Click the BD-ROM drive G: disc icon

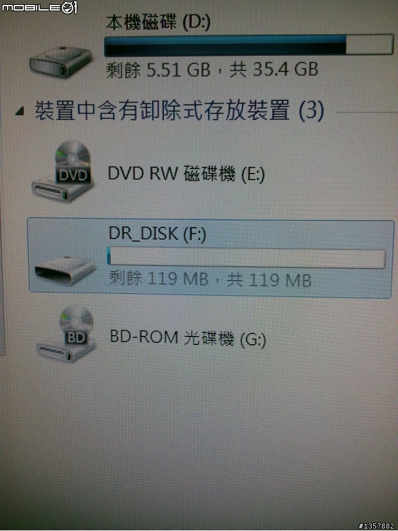pos(66,335)
